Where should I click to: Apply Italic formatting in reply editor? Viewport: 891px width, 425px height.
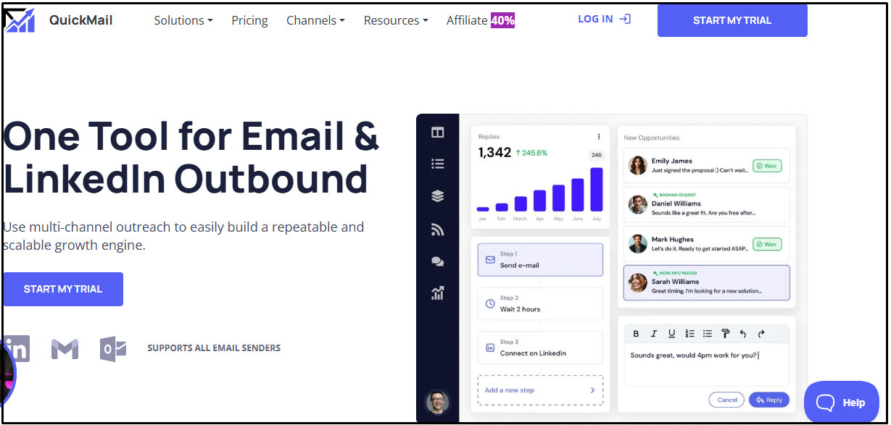pyautogui.click(x=654, y=334)
